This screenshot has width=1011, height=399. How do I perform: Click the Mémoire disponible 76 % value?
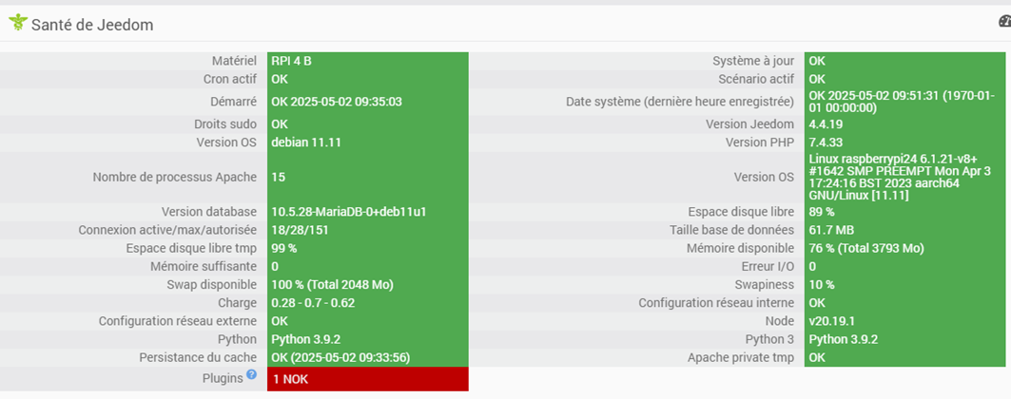point(866,248)
